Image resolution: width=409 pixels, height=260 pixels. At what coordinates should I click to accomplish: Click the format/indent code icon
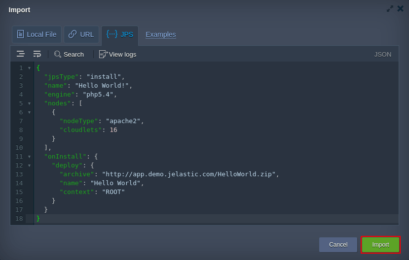[20, 54]
